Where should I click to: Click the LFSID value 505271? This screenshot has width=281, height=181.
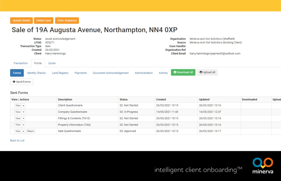point(50,42)
